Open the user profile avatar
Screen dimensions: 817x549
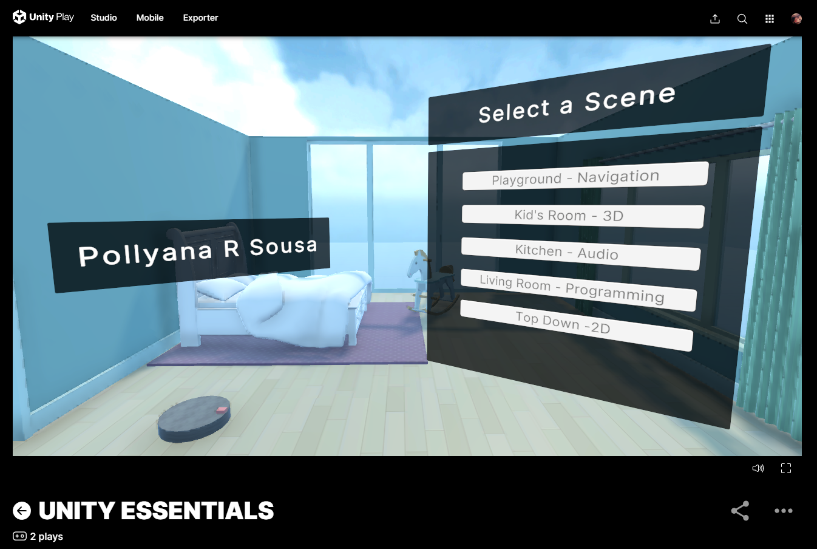[x=797, y=19]
